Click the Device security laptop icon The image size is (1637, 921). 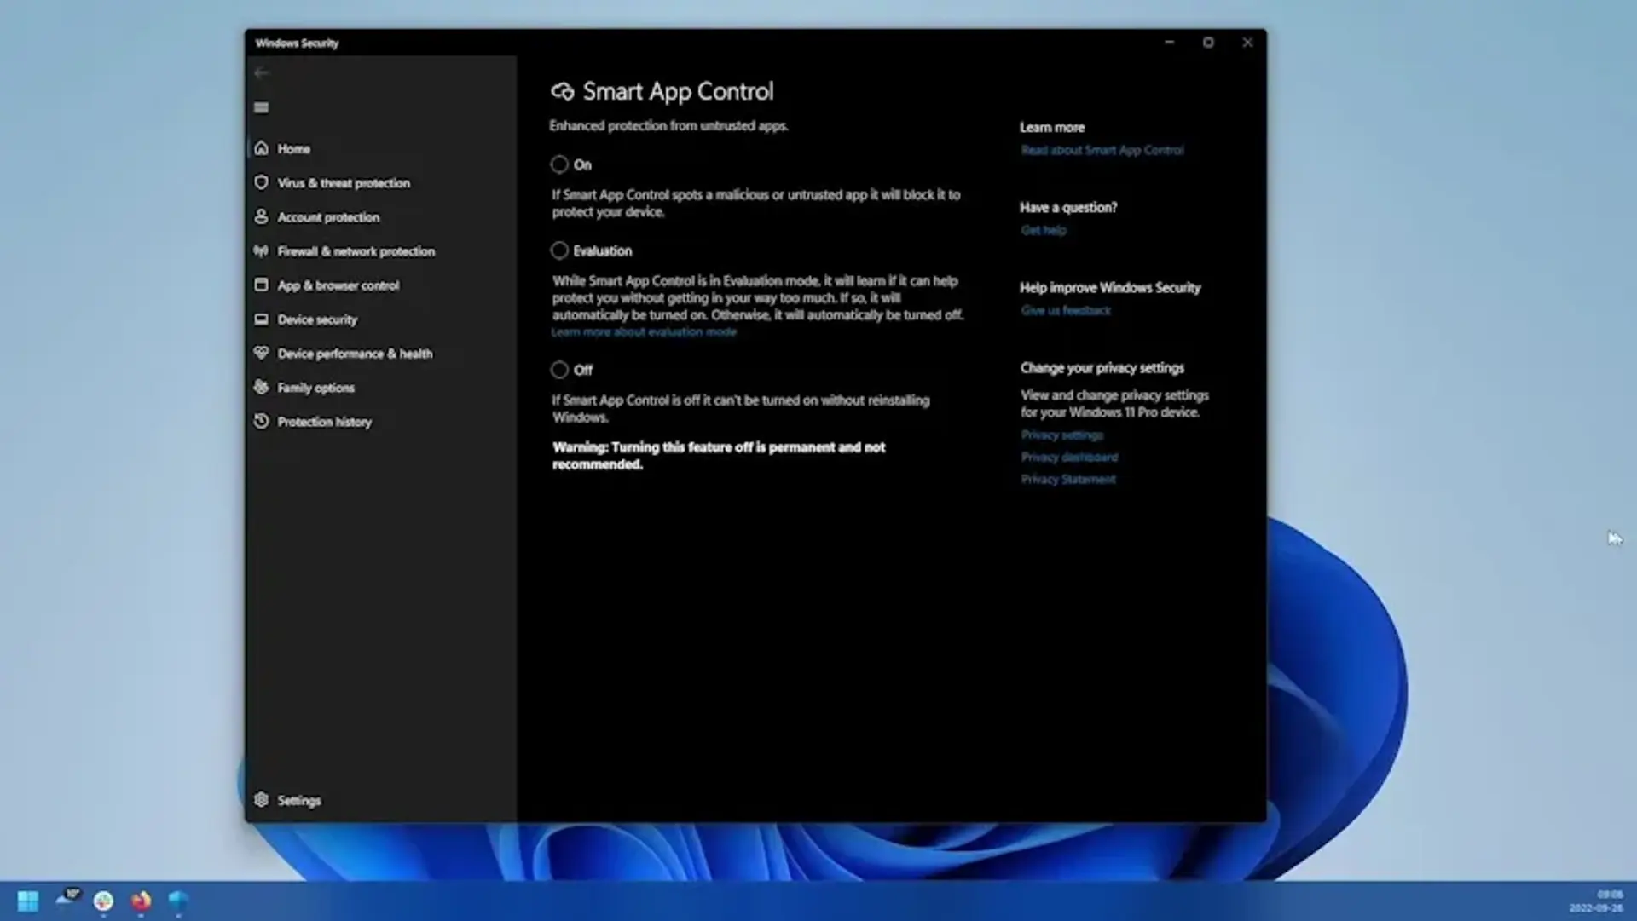pos(261,319)
